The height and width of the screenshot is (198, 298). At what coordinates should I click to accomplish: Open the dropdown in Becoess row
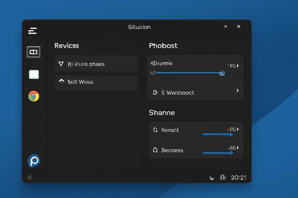pyautogui.click(x=234, y=148)
